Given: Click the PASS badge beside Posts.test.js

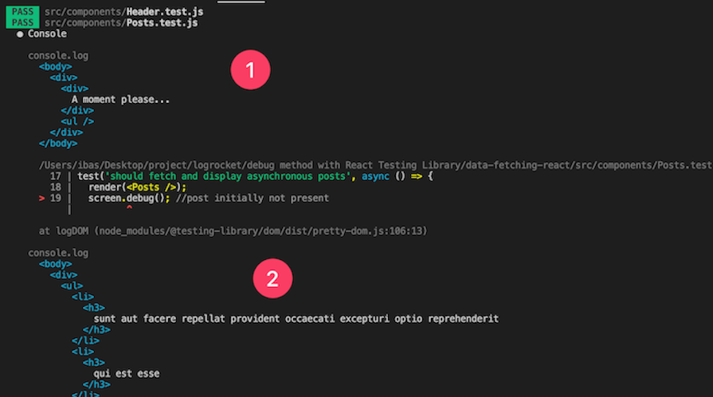Looking at the screenshot, I should [22, 23].
